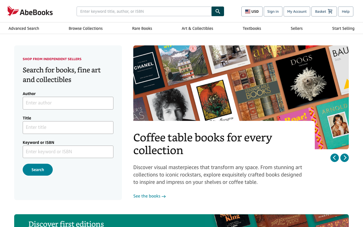Click into the Keyword or ISBN field
The height and width of the screenshot is (227, 363).
pyautogui.click(x=68, y=152)
